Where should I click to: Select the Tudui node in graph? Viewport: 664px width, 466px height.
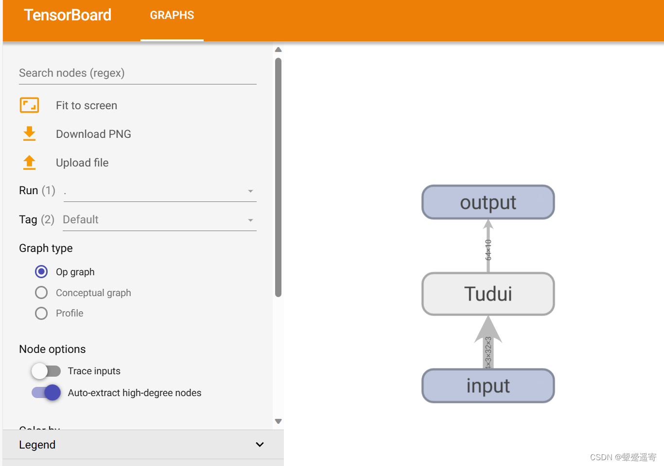pyautogui.click(x=488, y=294)
